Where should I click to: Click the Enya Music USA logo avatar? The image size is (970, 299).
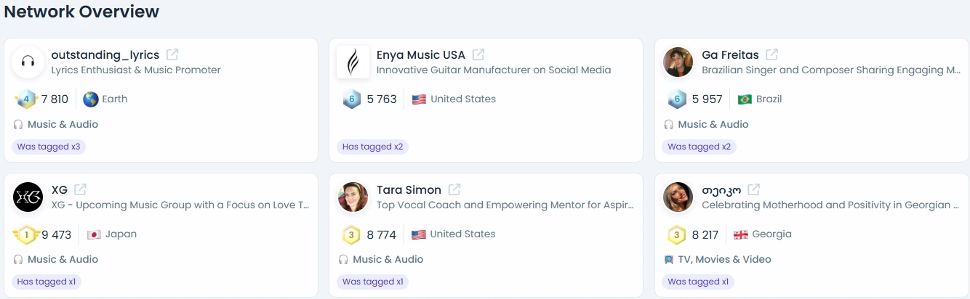pos(353,62)
